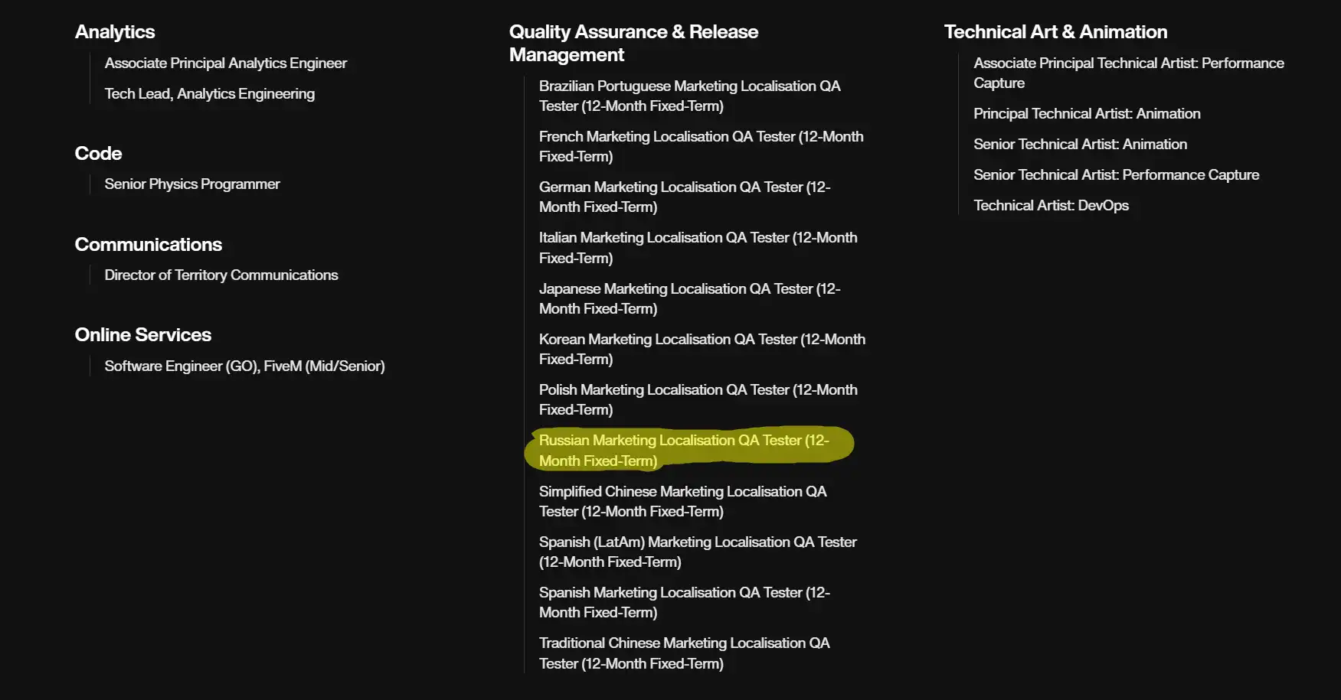Open the Senior Physics Programmer listing
1341x700 pixels.
(191, 184)
